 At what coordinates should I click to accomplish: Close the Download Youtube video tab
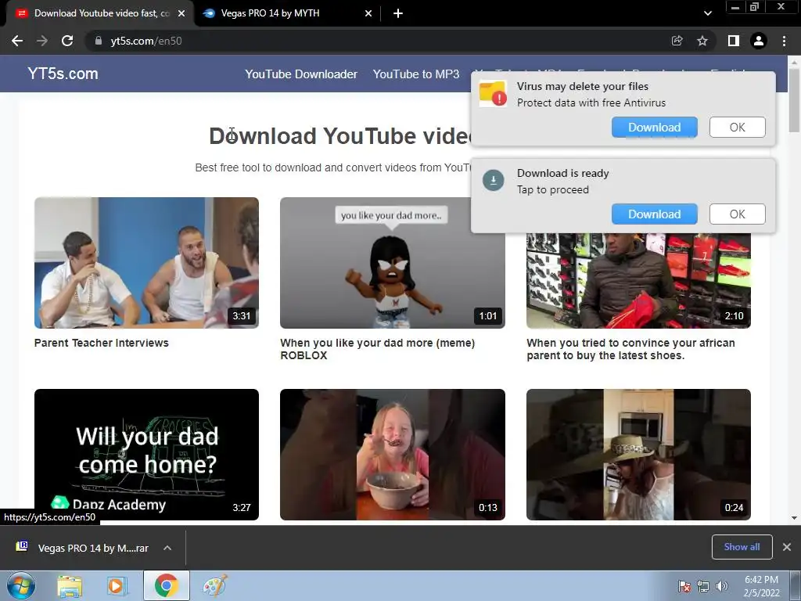[x=181, y=14]
